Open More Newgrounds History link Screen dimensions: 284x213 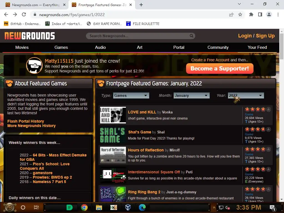31,126
